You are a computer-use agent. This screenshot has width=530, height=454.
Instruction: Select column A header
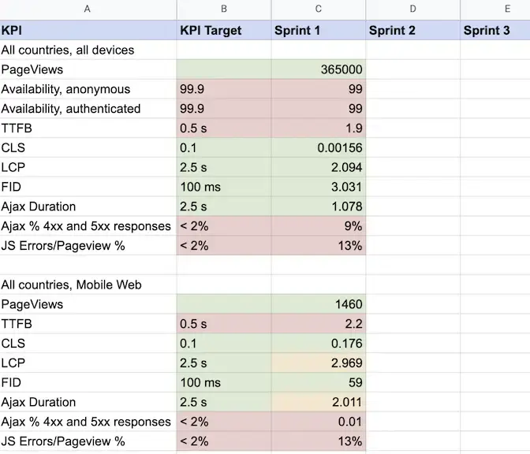coord(88,9)
